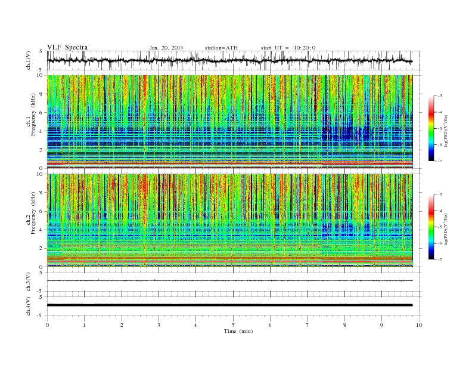Click the ch.1 spectrogram color scale bar

pyautogui.click(x=431, y=128)
